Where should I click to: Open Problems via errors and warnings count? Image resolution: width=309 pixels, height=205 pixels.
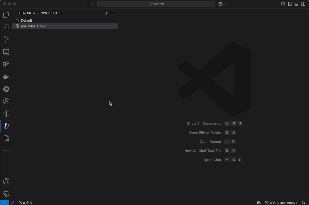coord(25,203)
